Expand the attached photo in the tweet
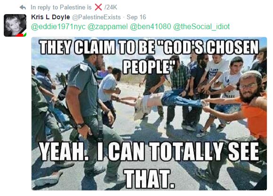Image resolution: width=273 pixels, height=196 pixels. click(x=149, y=114)
